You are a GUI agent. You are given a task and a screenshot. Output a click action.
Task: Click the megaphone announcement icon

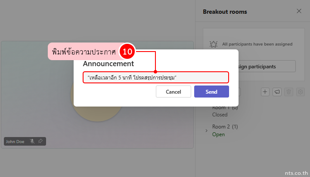point(277,92)
